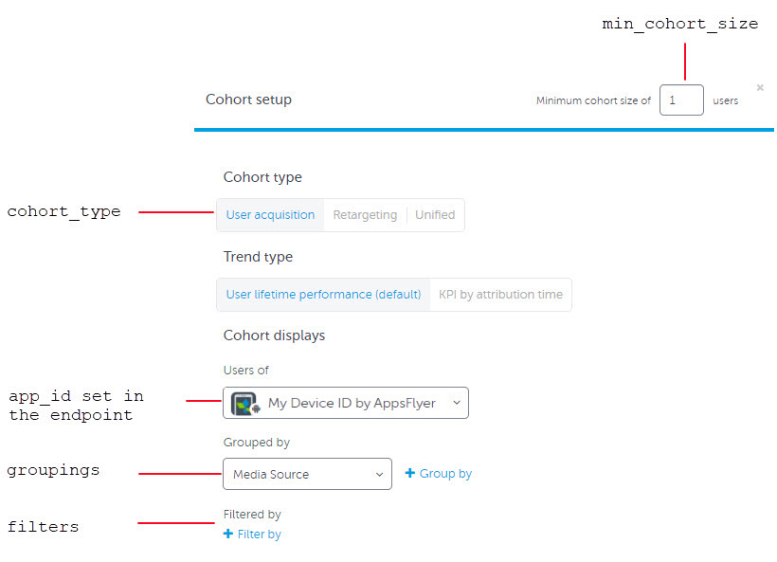Viewport: 777px width, 562px height.
Task: Choose the Unified cohort type
Action: tap(435, 215)
